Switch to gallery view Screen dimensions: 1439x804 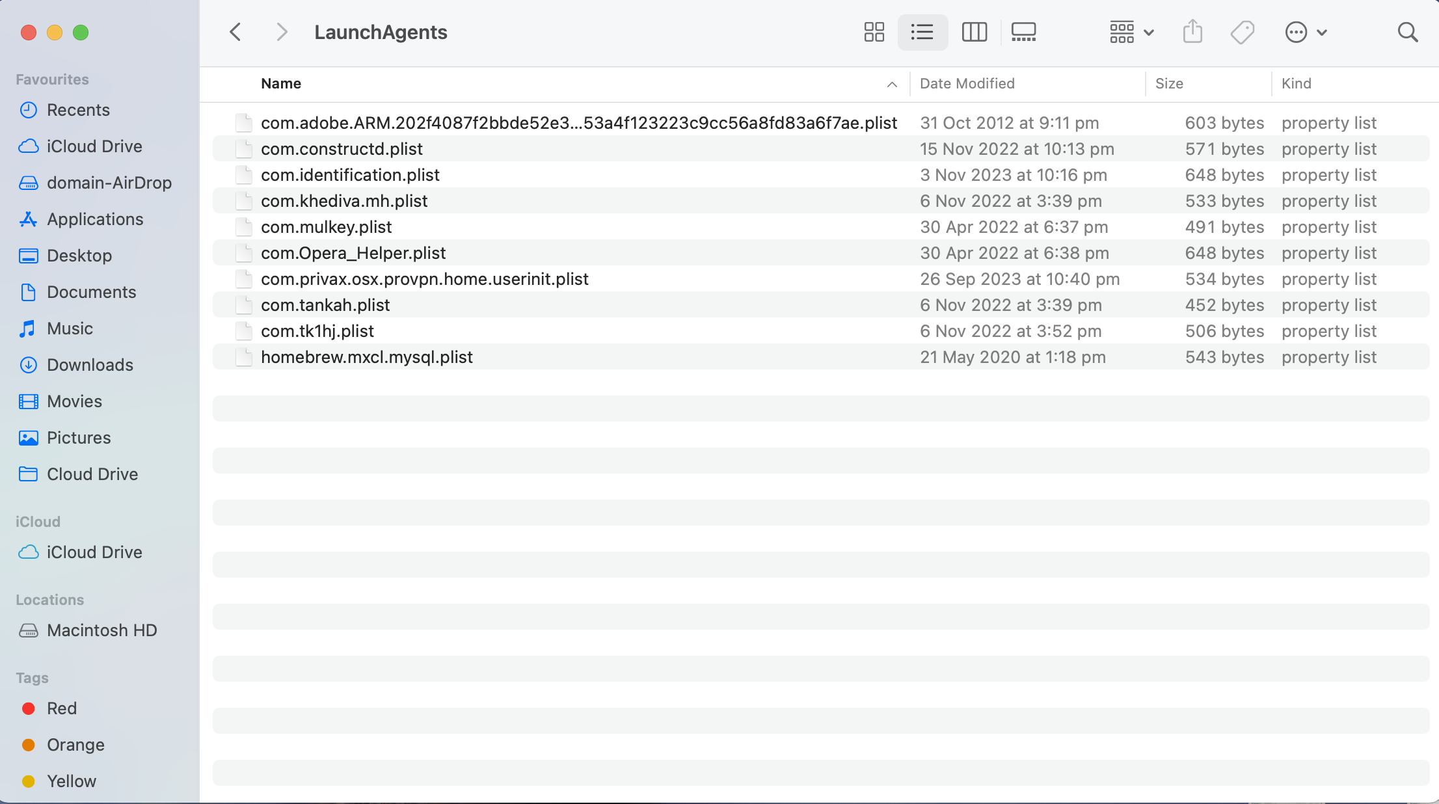(1023, 32)
